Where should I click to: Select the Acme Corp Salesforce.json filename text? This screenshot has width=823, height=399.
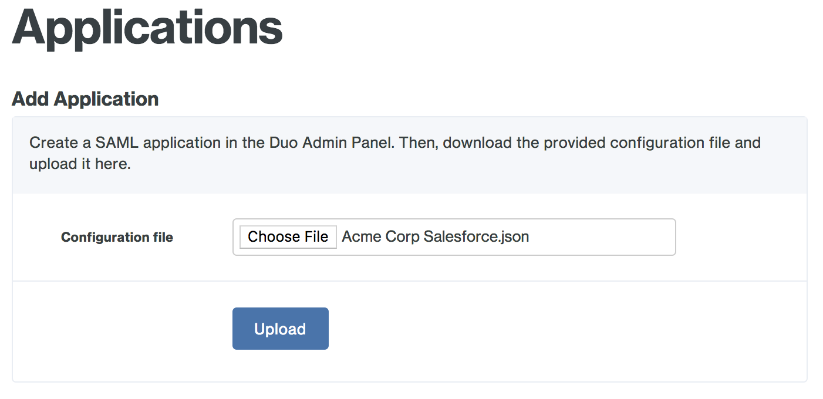pos(436,236)
